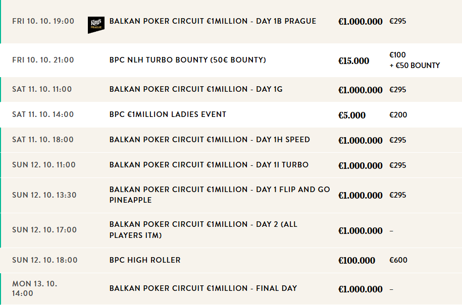The height and width of the screenshot is (305, 462).
Task: Click the Sat 11. 10. 14:00 date
Action: tap(43, 114)
